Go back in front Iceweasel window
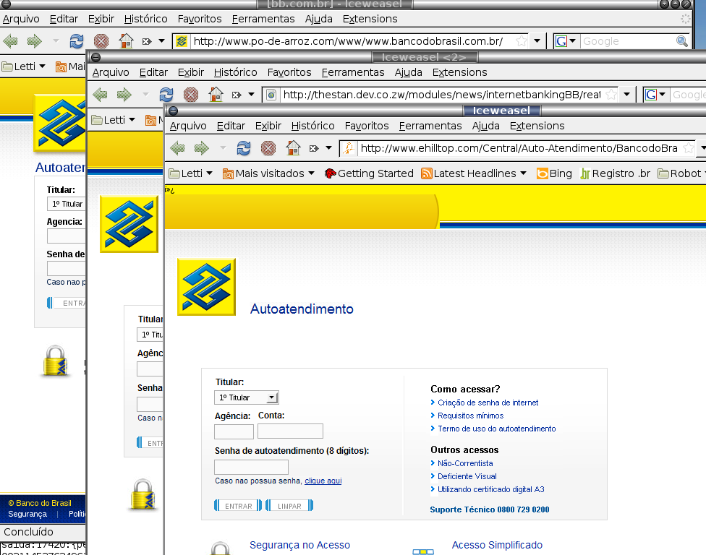 (x=177, y=148)
